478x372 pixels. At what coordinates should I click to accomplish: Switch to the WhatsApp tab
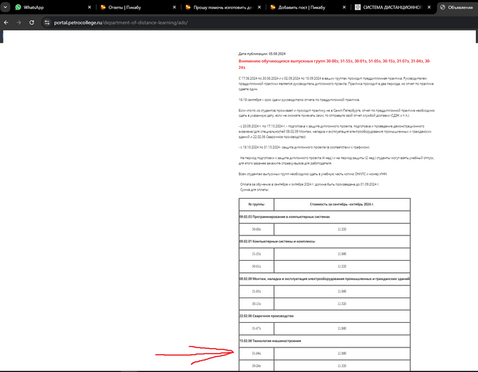click(x=53, y=8)
